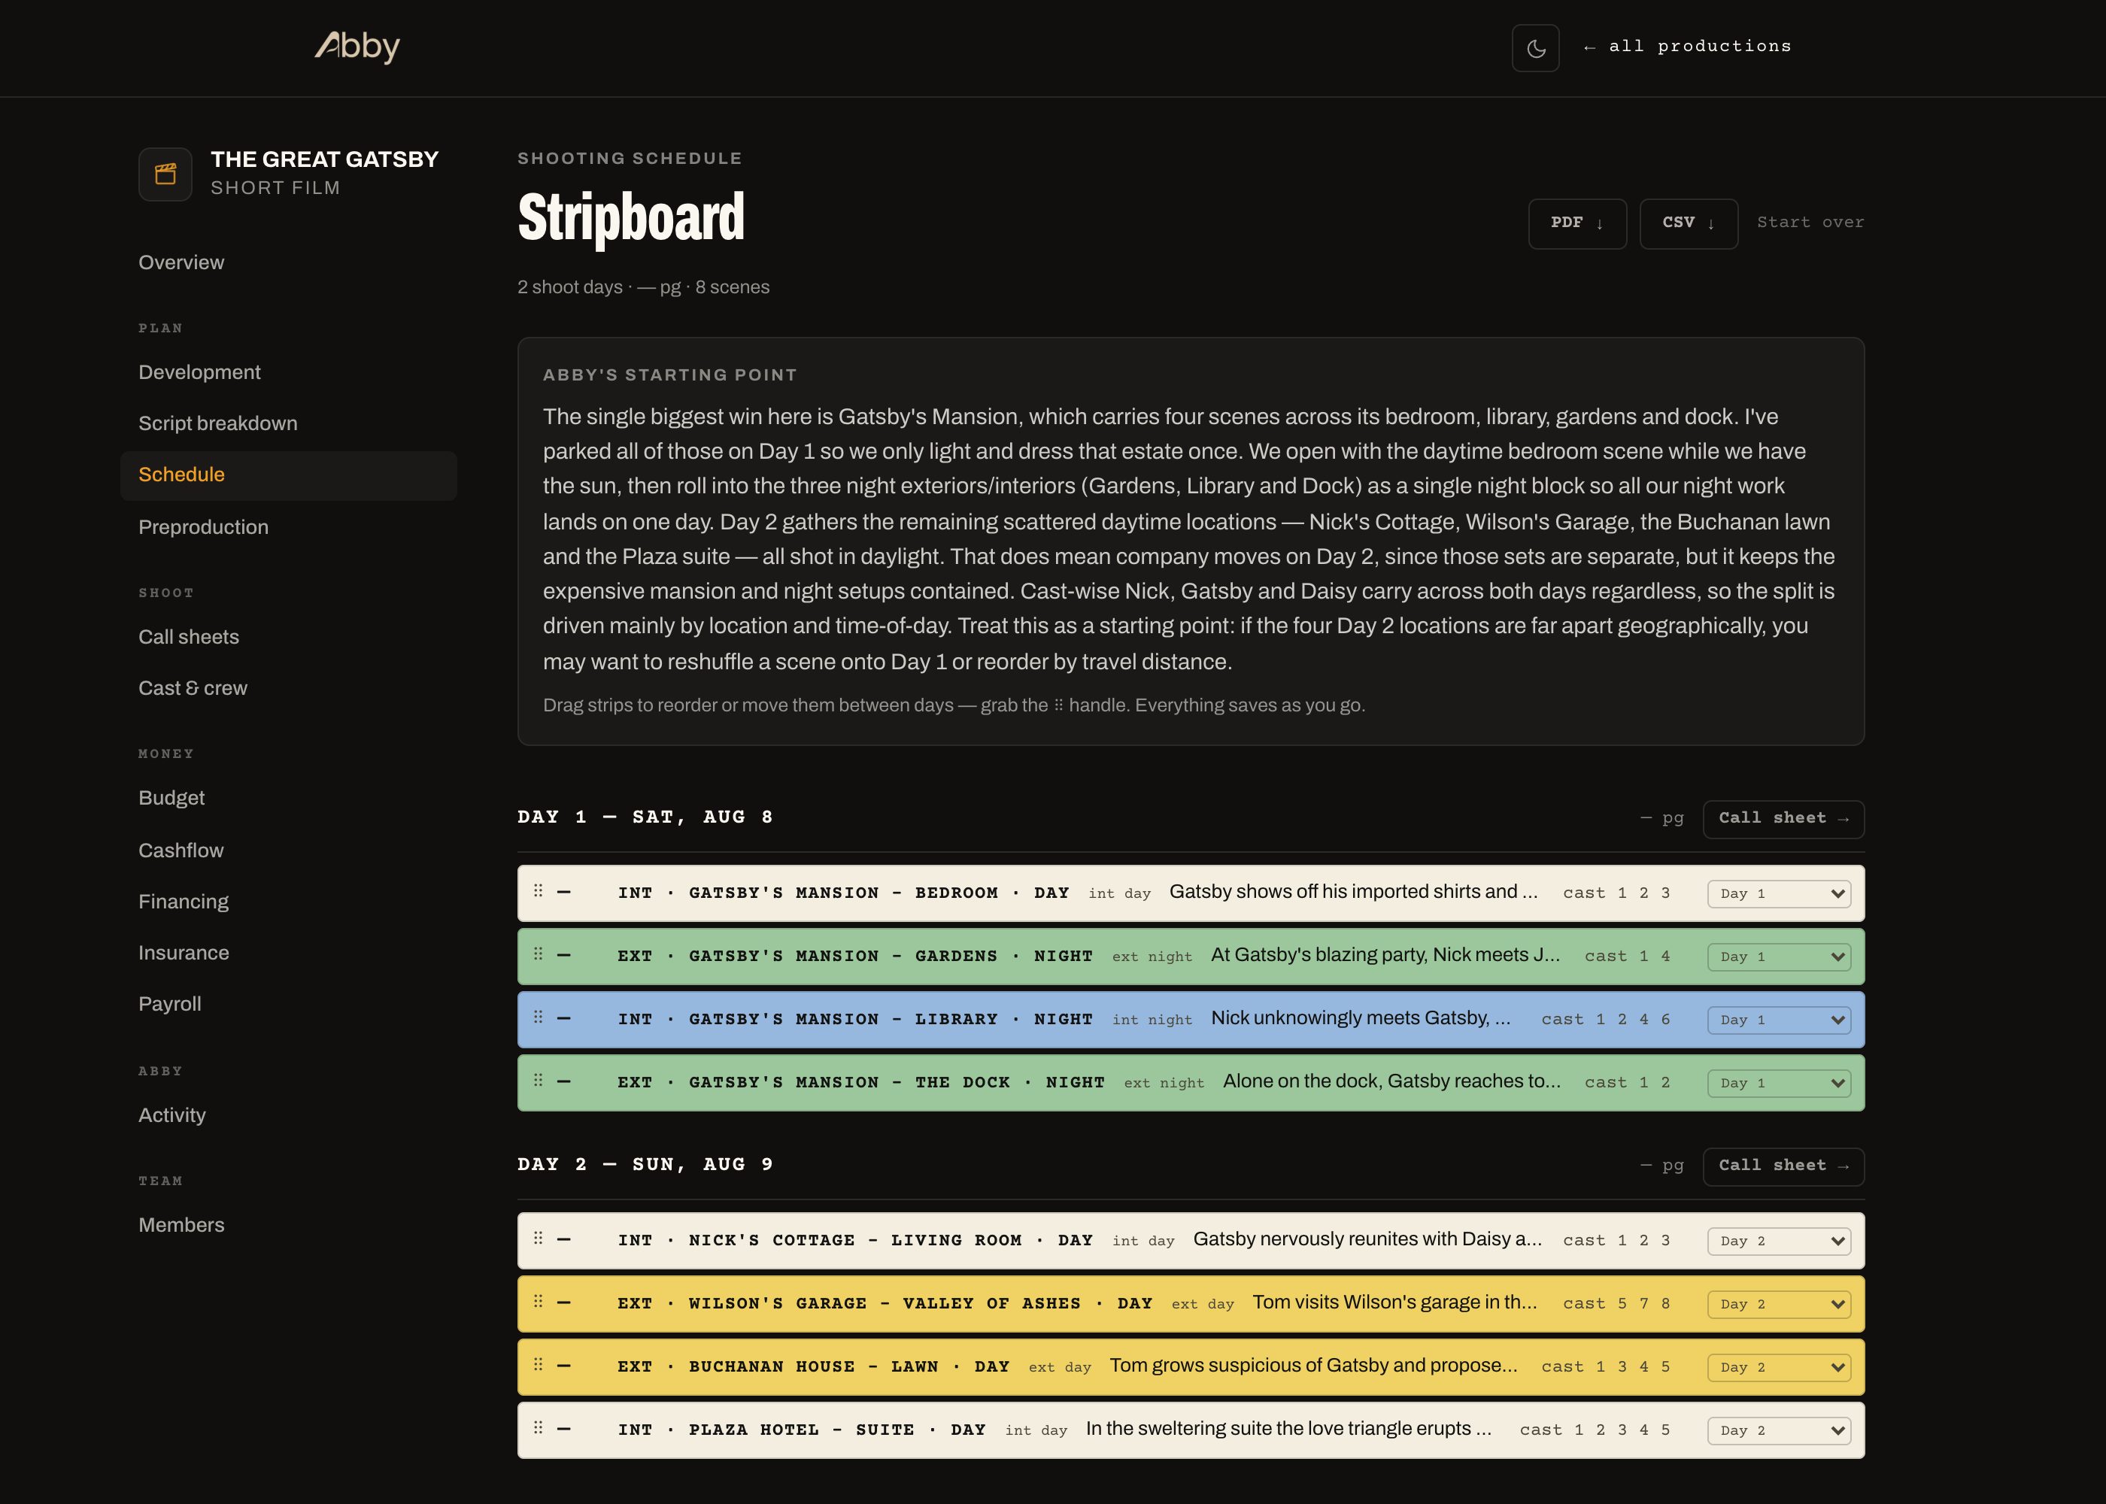Click 'Plaza Hotel - Suite' slugline

point(802,1429)
